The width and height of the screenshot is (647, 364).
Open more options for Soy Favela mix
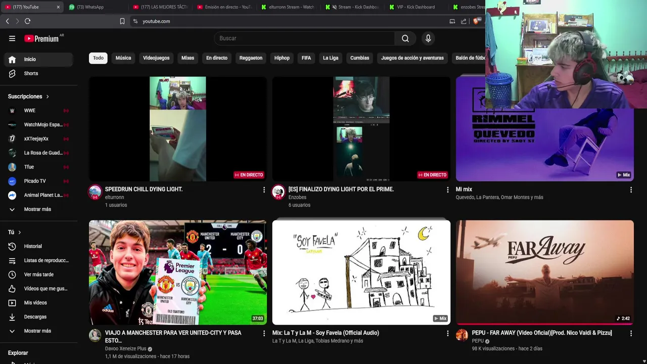[x=447, y=333]
